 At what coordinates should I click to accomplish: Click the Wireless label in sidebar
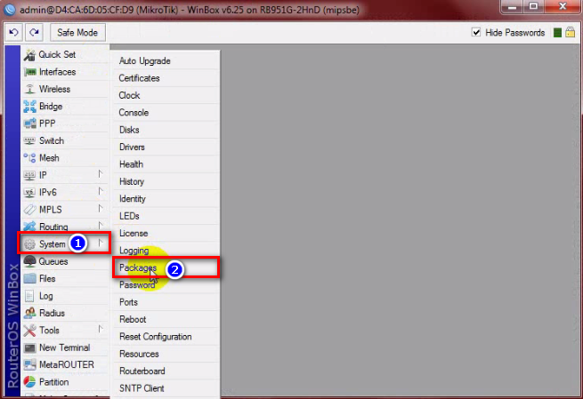coord(54,89)
